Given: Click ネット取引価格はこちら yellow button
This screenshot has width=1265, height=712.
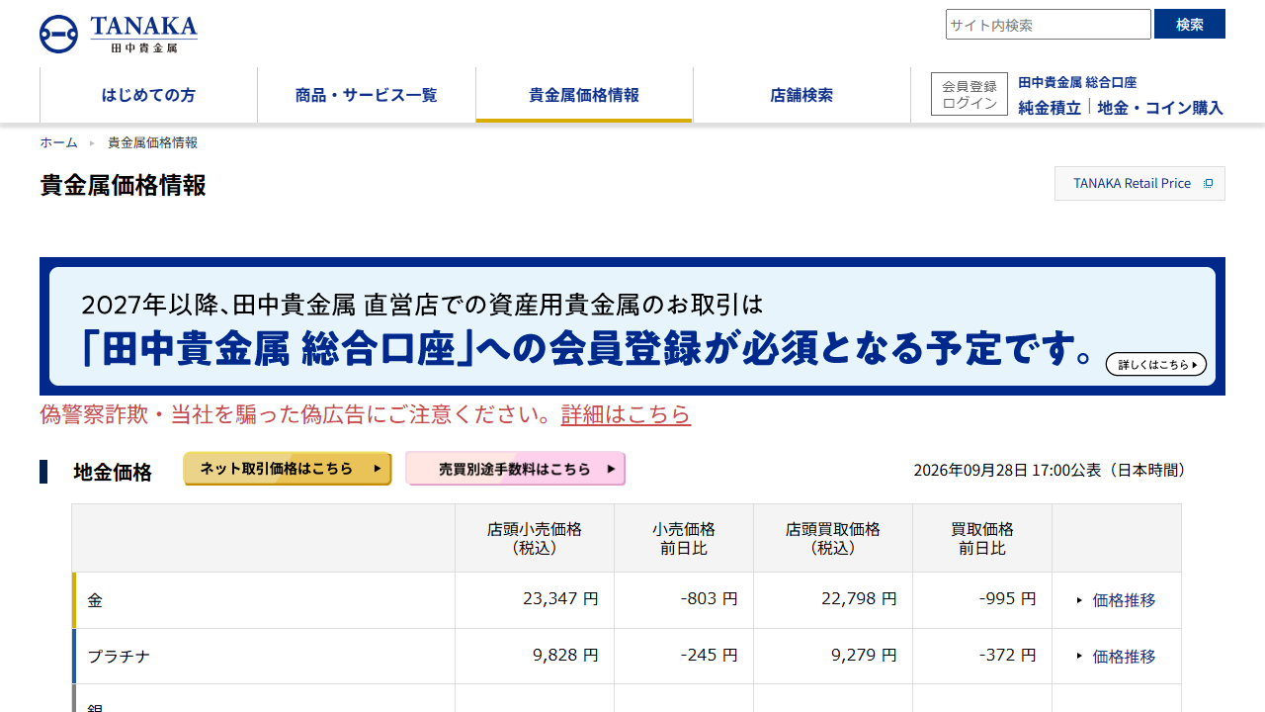Looking at the screenshot, I should (x=288, y=469).
